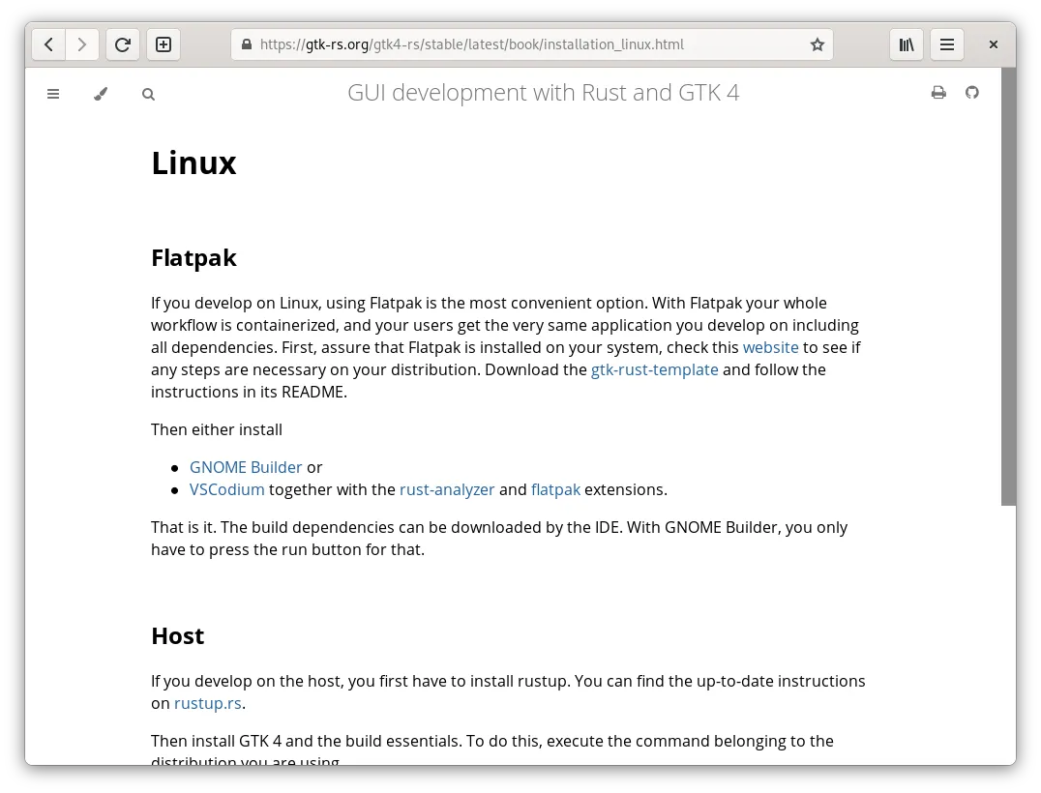The width and height of the screenshot is (1041, 793).
Task: Go to the rustup.rs link
Action: pyautogui.click(x=207, y=703)
